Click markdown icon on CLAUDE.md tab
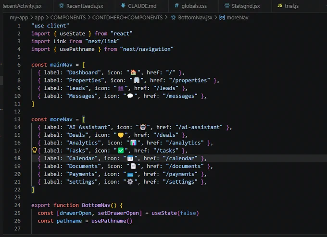Screen dimensions: 327x237 123,6
